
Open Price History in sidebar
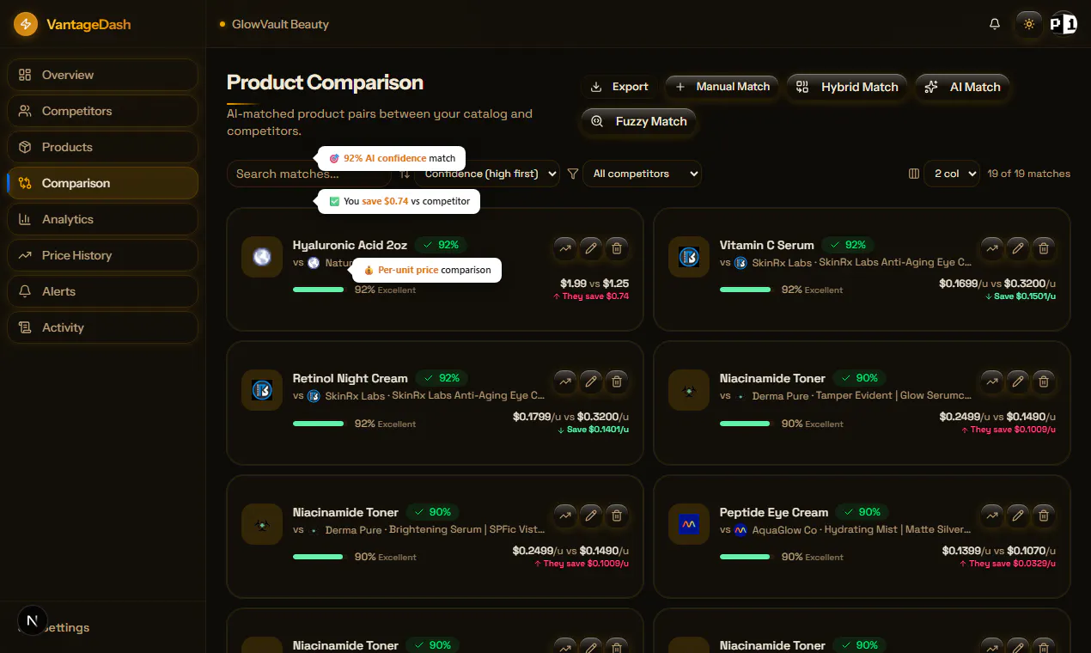(x=103, y=255)
